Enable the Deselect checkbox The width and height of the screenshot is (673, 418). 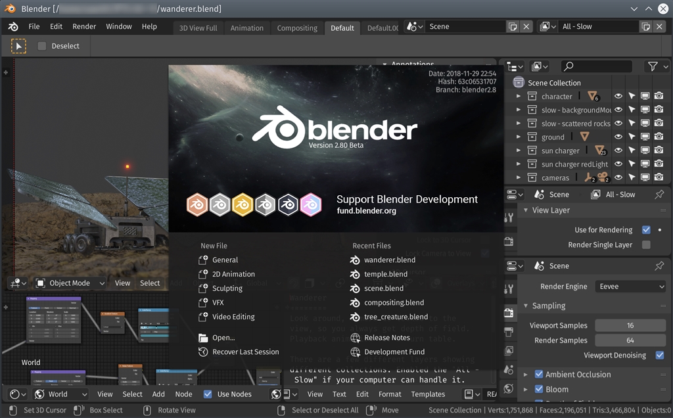[x=41, y=46]
